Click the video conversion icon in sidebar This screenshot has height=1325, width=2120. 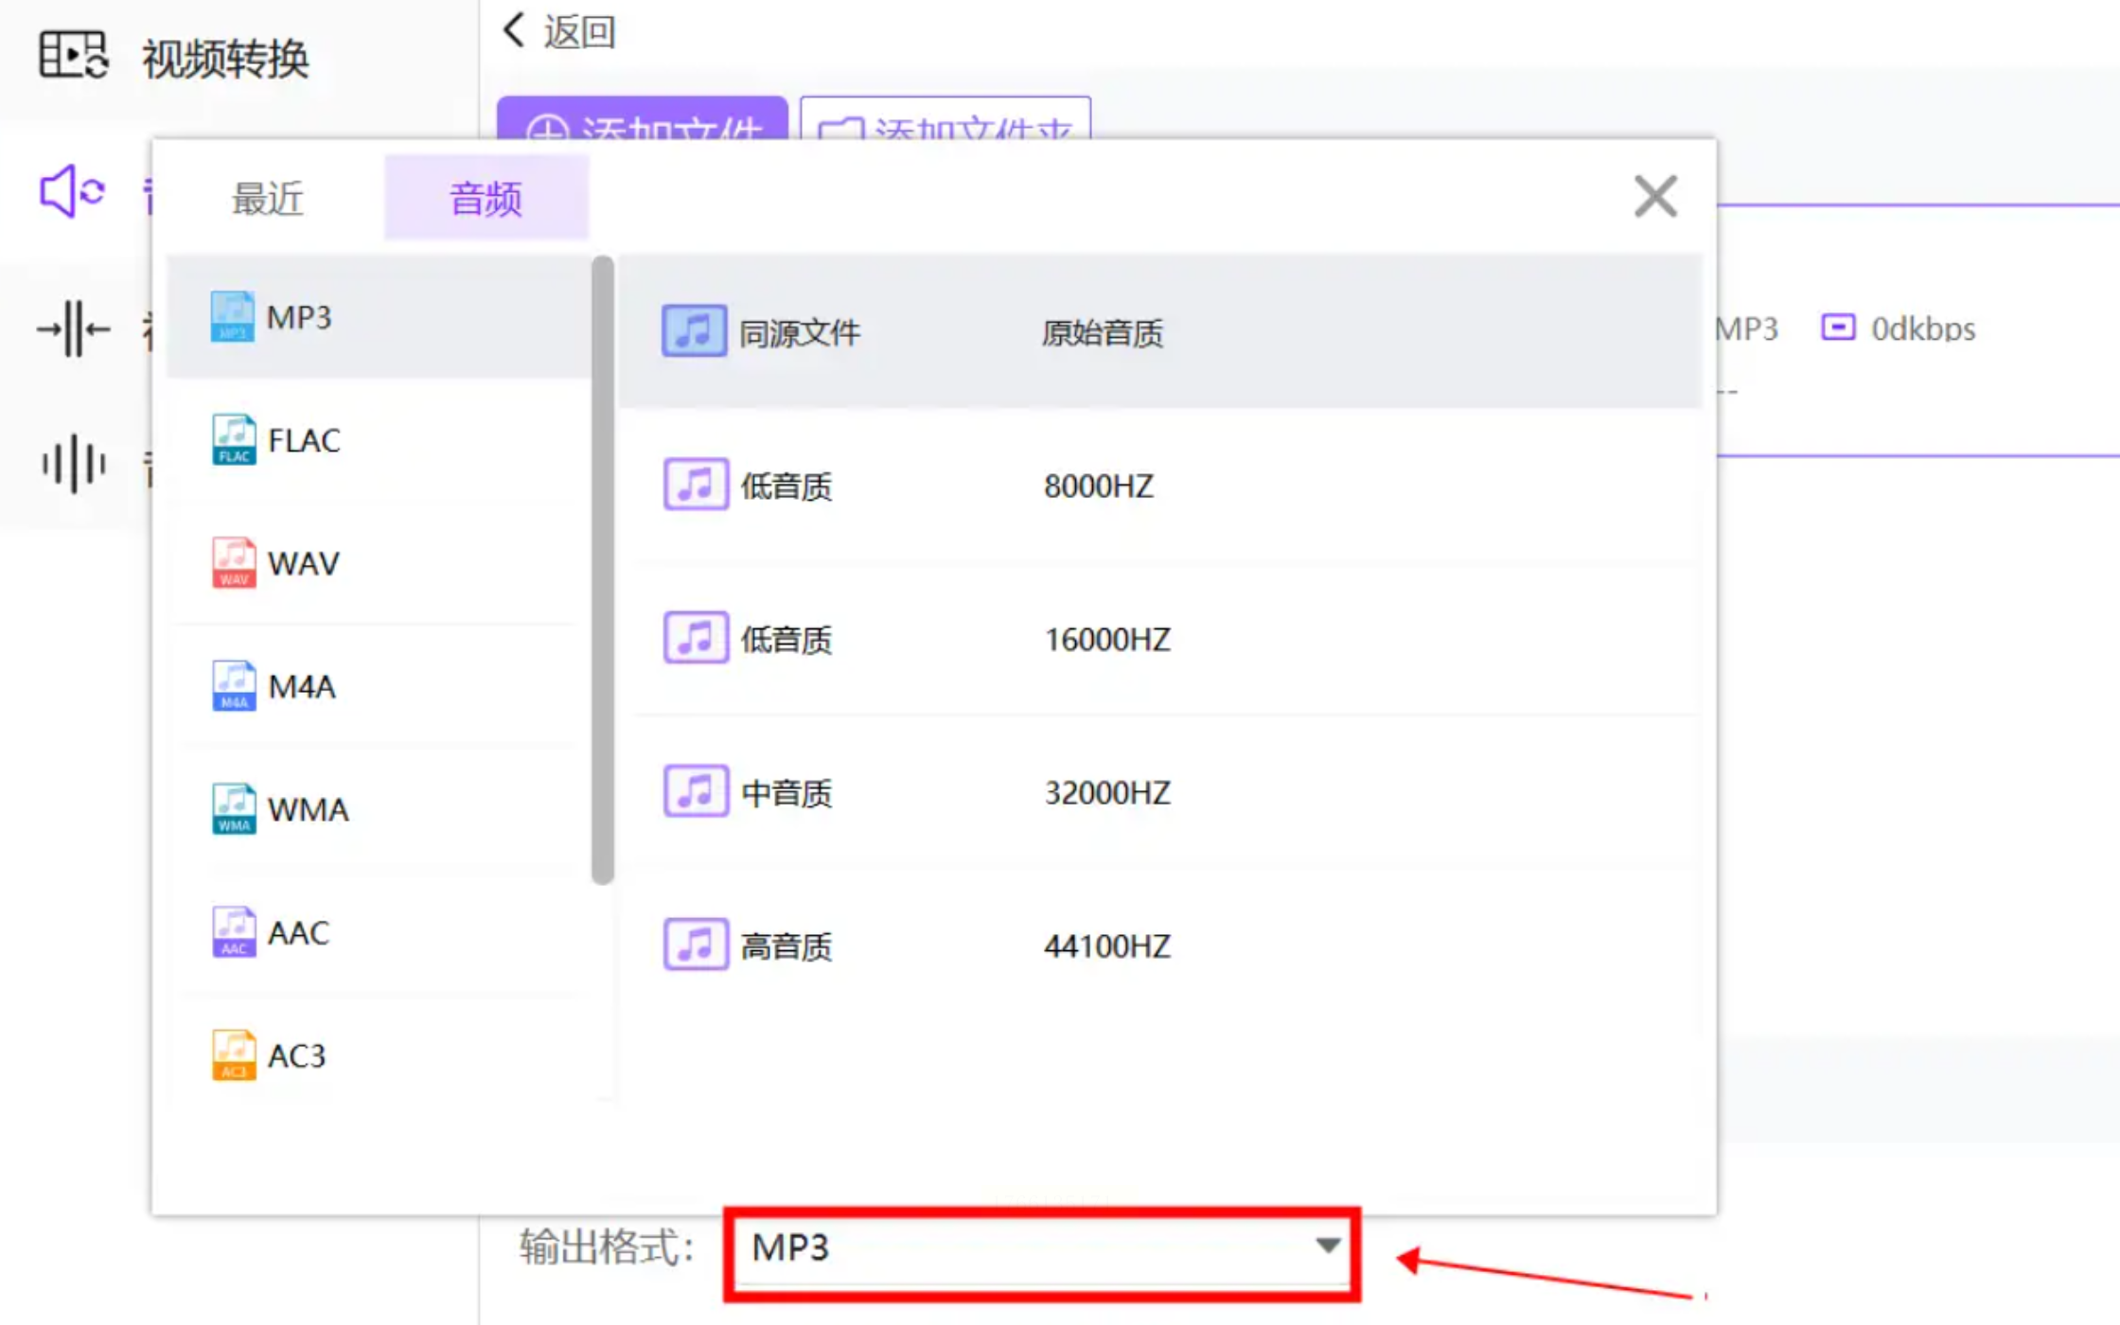point(74,55)
